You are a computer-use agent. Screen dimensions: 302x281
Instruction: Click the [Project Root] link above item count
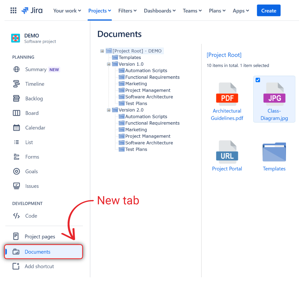tap(224, 55)
